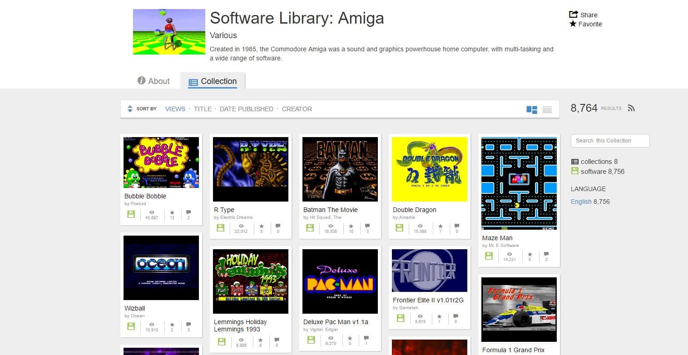
Task: Open the About tab
Action: pyautogui.click(x=153, y=81)
